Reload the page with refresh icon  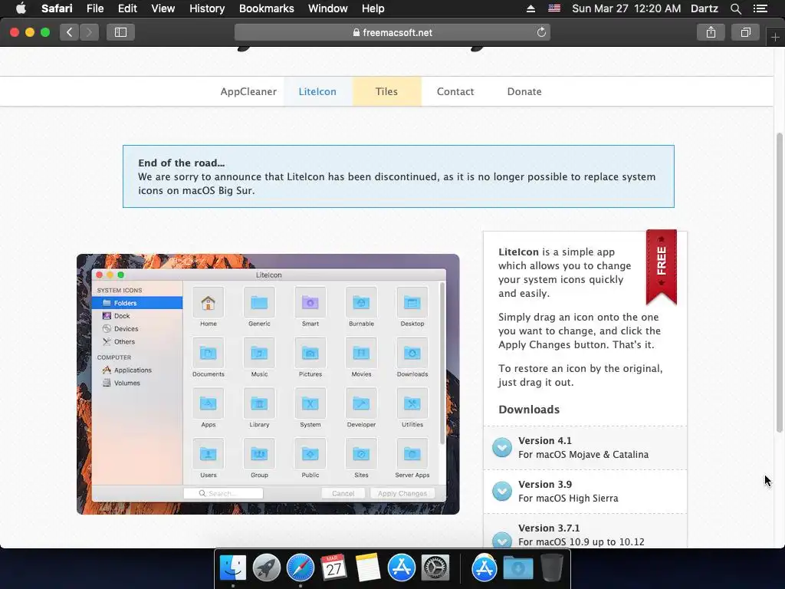tap(541, 32)
